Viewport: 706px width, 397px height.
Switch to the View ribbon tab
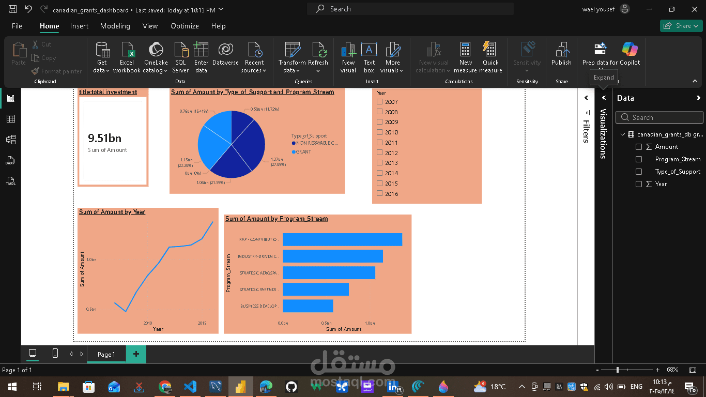[x=150, y=26]
